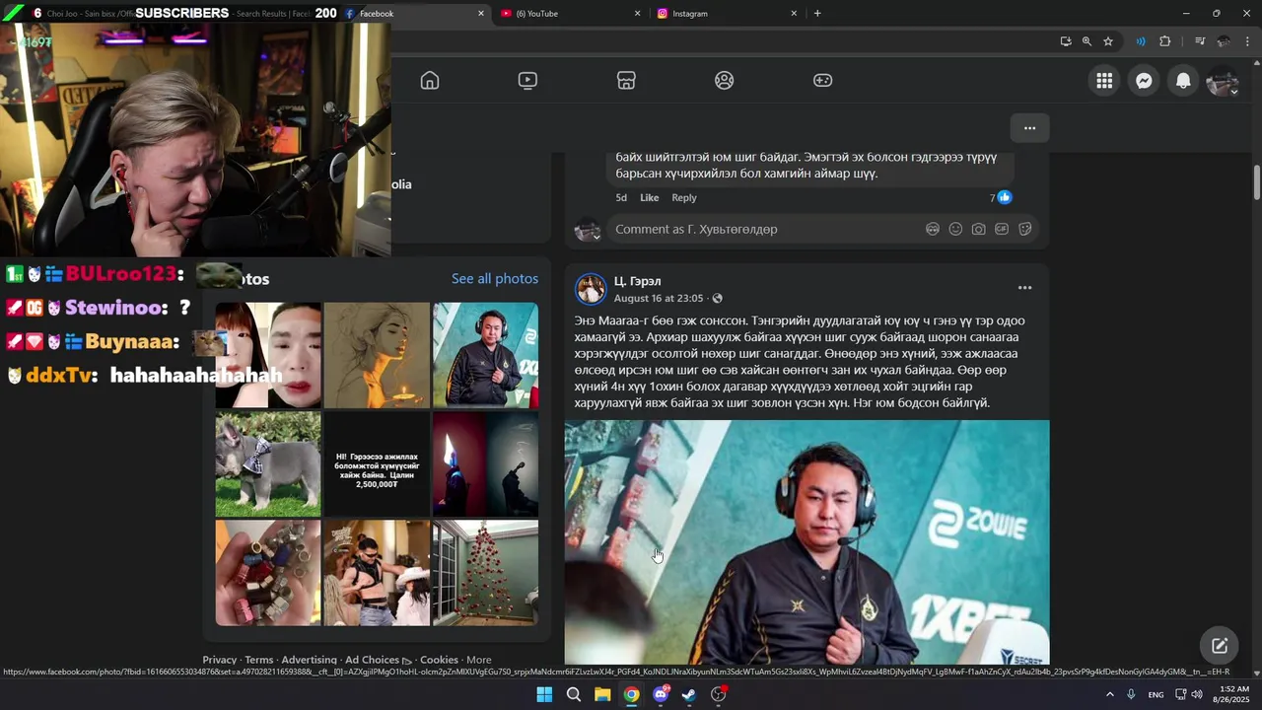
Task: Click the sticker icon in comment box
Action: pos(1024,229)
